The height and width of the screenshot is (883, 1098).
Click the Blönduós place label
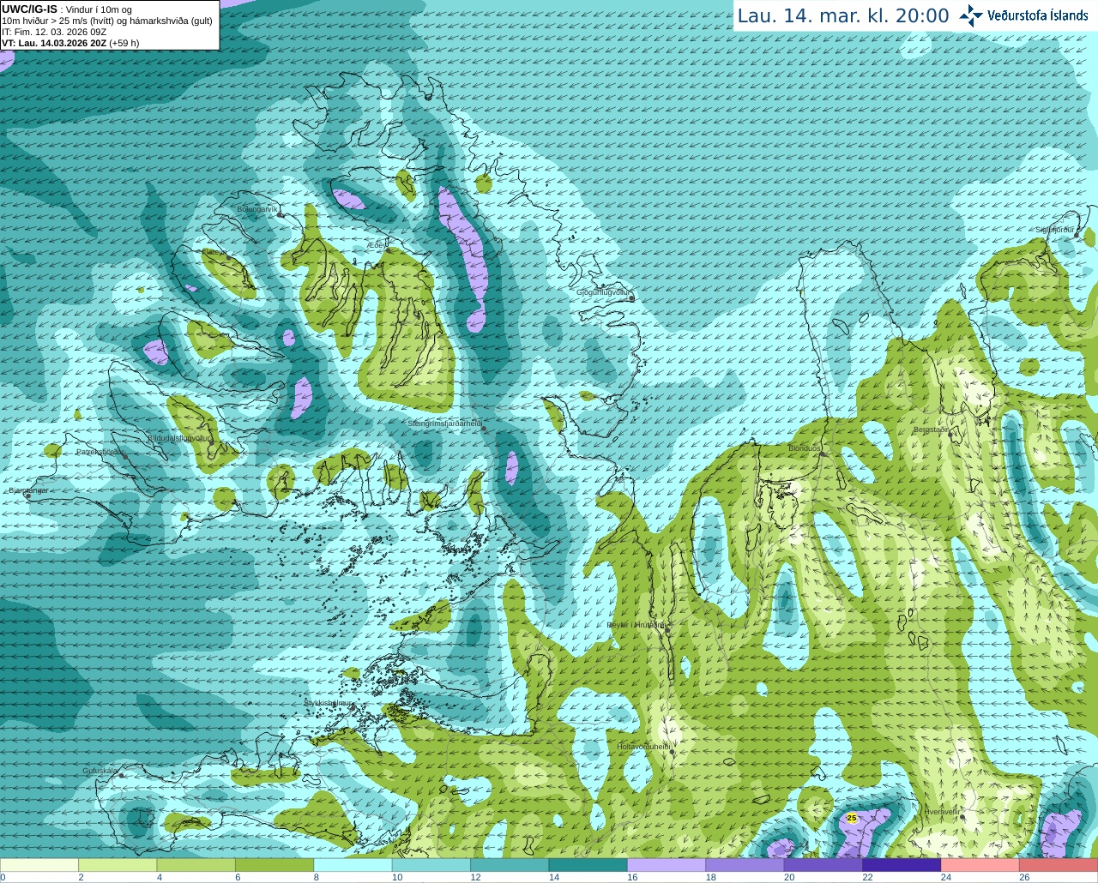[805, 448]
